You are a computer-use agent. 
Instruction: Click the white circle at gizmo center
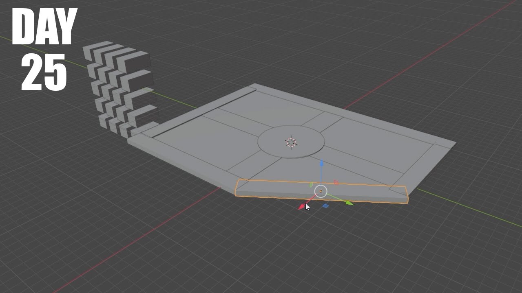(x=321, y=191)
